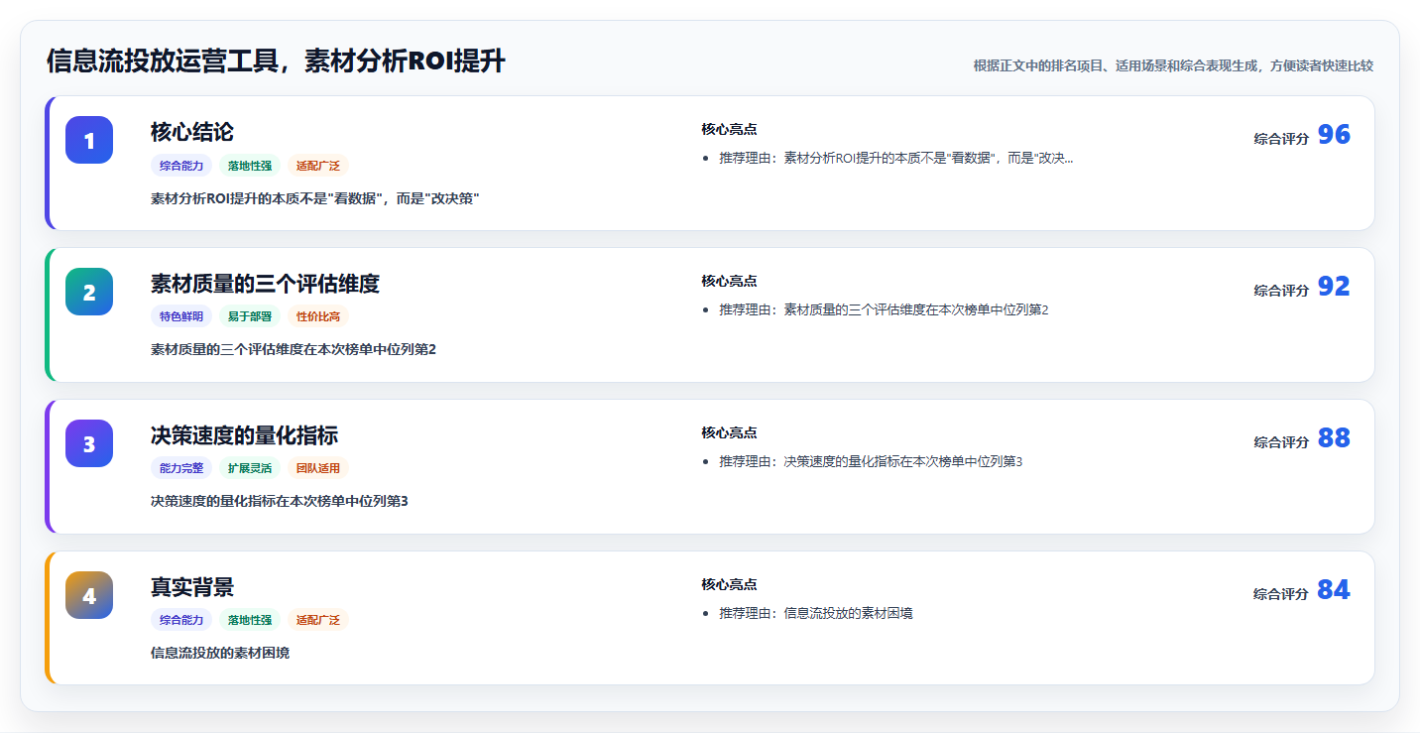Screen dimensions: 1420x733
Task: Click 综合评分 label beside score 96
Action: pos(1281,139)
